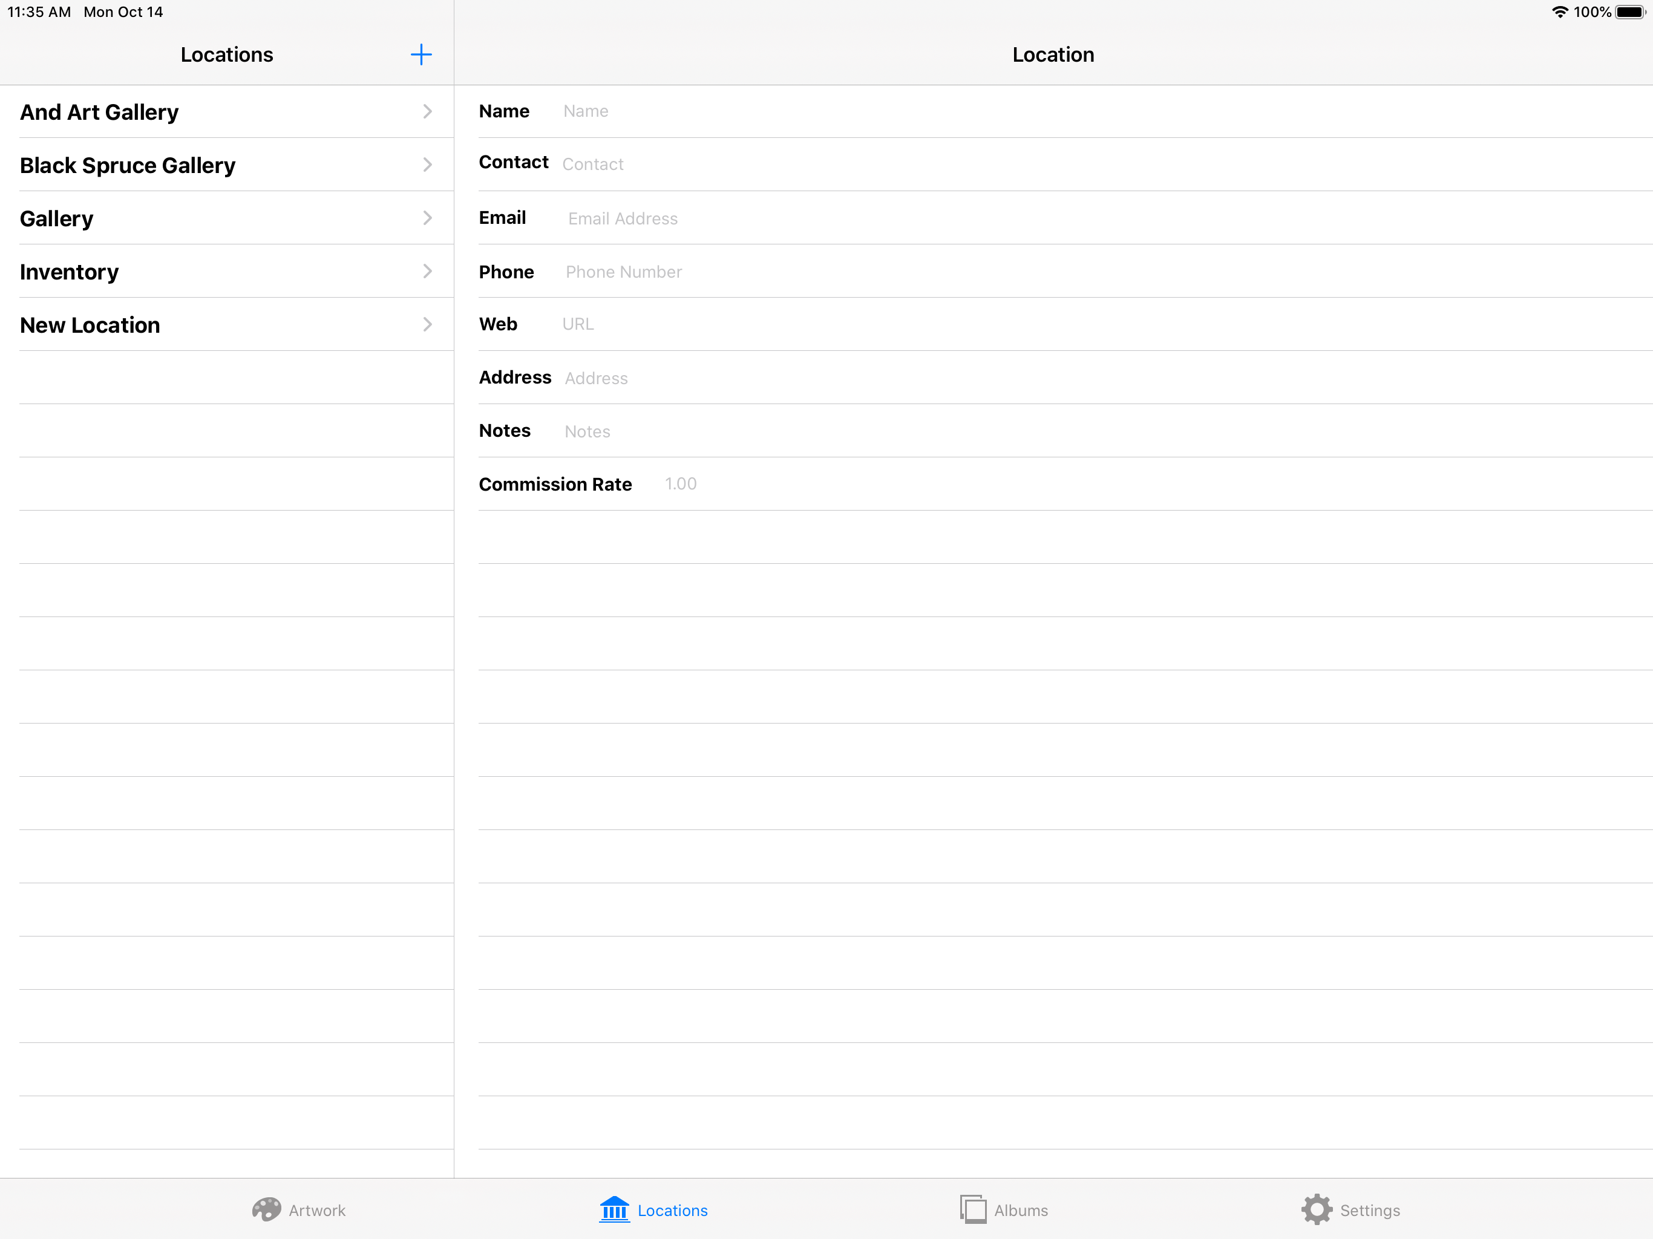Click the battery icon in status bar

click(x=1630, y=12)
